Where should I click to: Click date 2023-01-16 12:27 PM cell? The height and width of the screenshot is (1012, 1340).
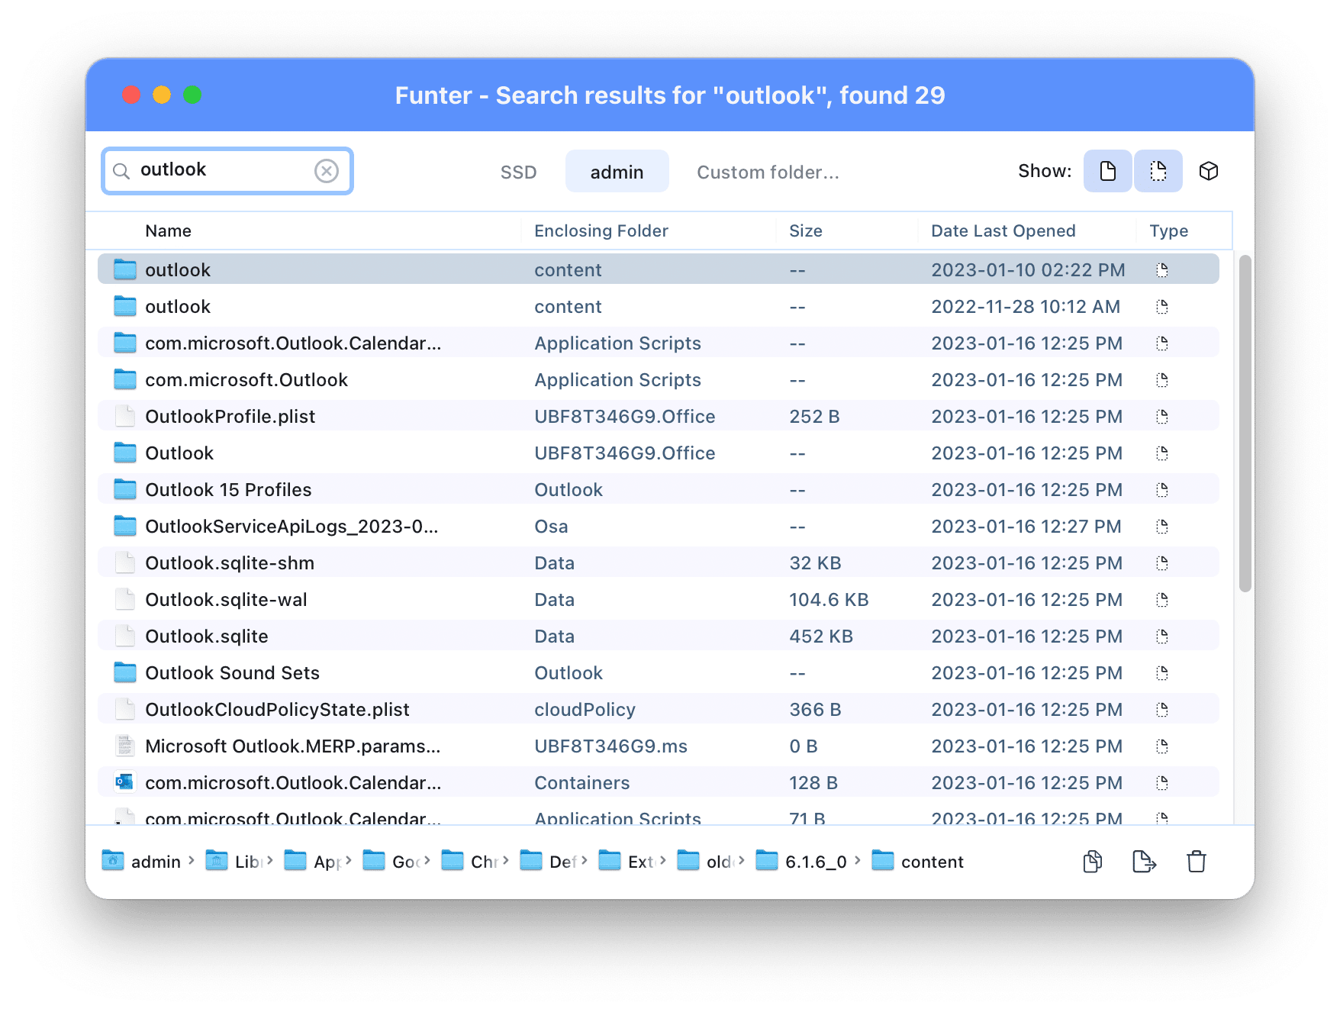[1026, 527]
